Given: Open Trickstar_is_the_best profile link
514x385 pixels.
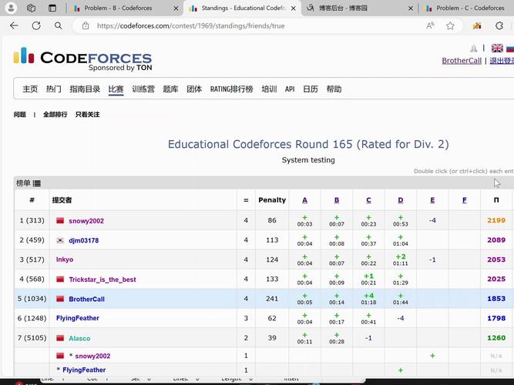Looking at the screenshot, I should [102, 280].
